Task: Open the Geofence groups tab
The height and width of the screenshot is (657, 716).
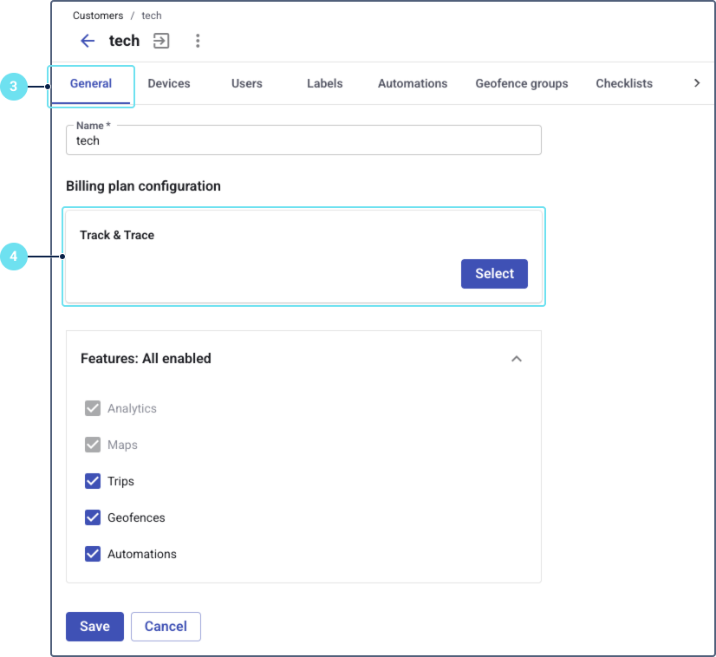Action: click(522, 84)
